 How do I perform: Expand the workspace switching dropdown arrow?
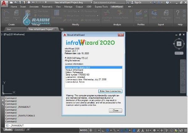pos(158,130)
